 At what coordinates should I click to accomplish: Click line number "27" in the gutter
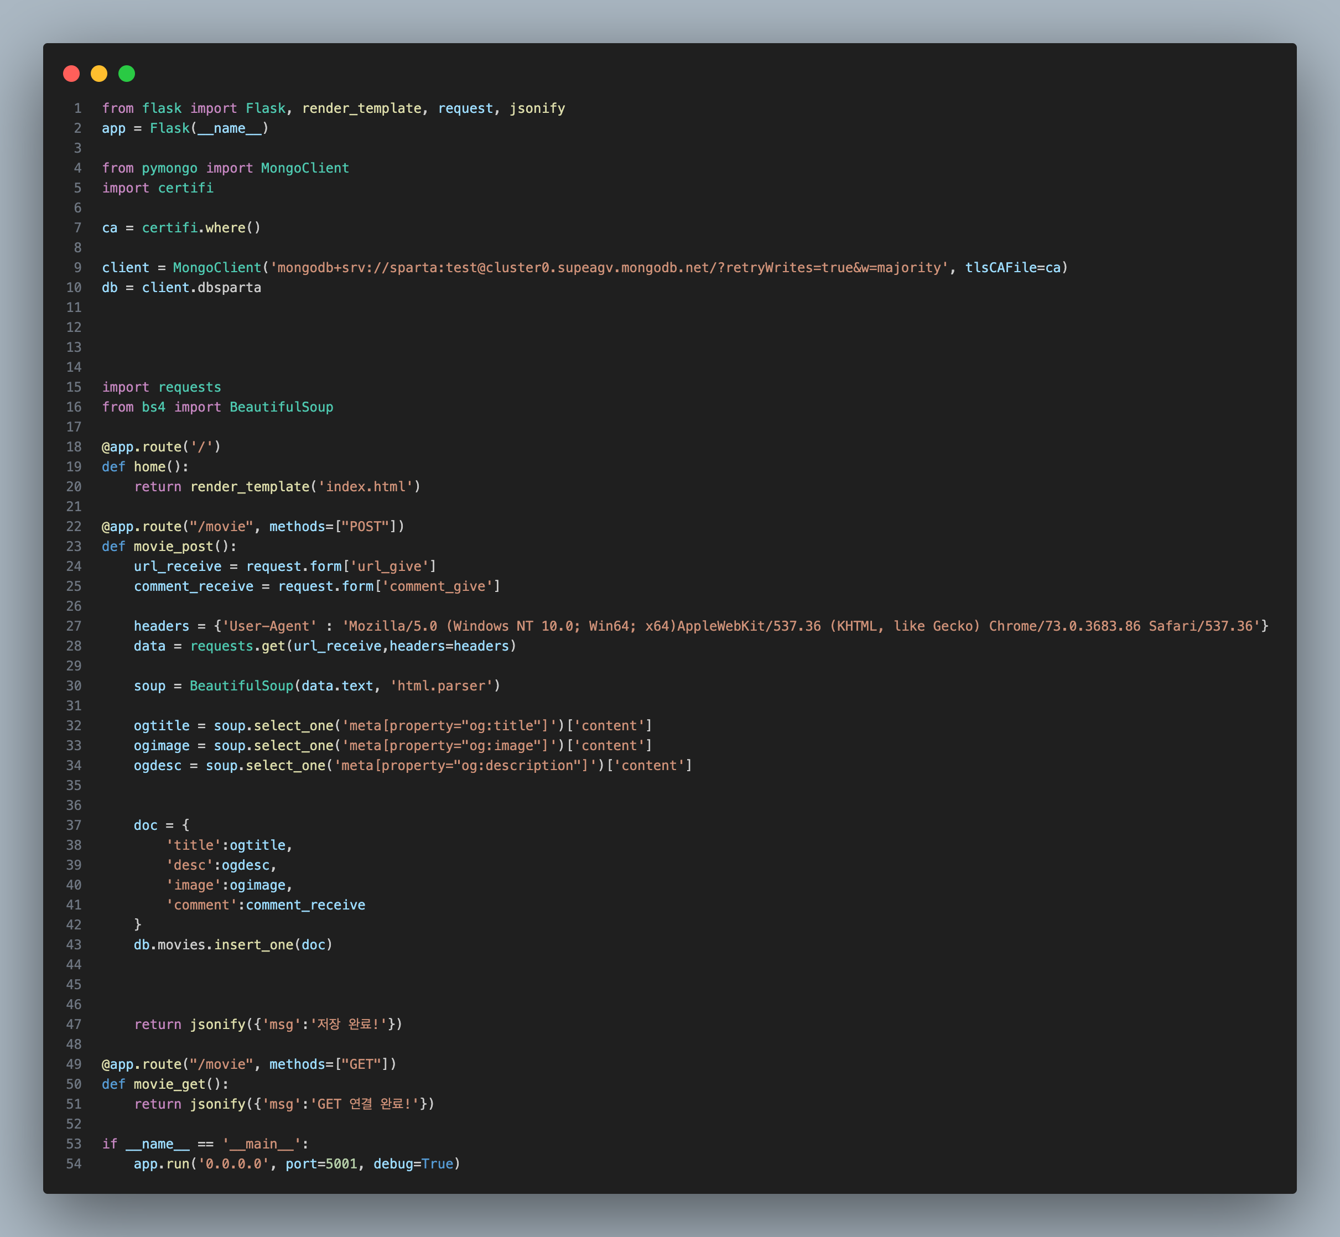pyautogui.click(x=74, y=627)
